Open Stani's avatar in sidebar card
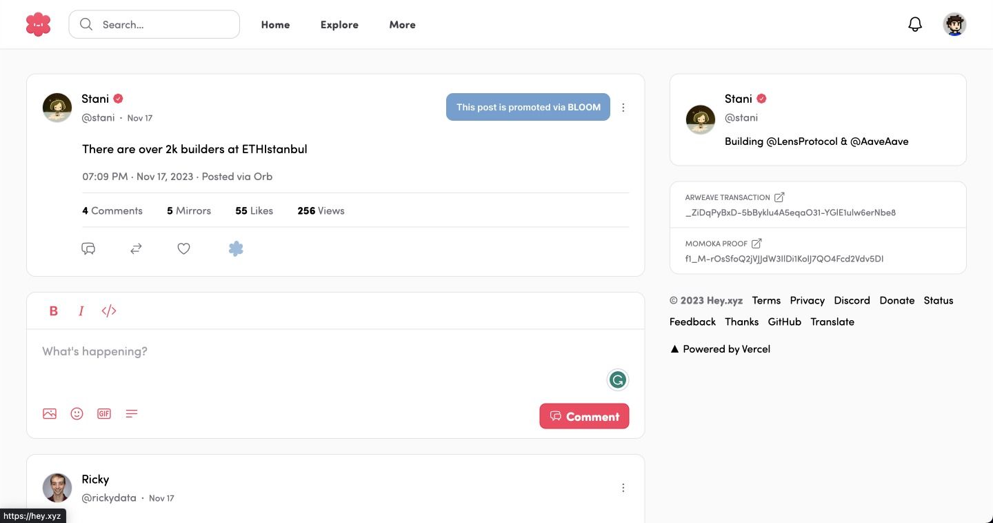 701,120
